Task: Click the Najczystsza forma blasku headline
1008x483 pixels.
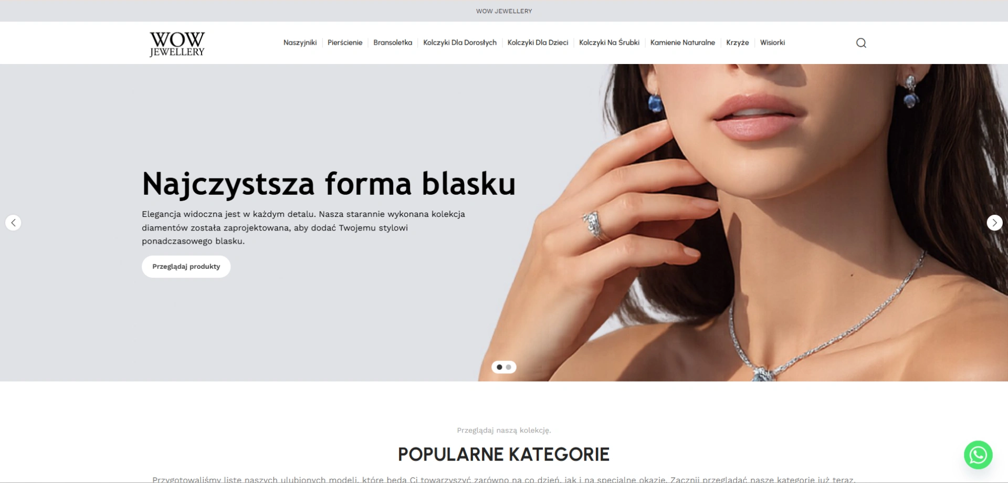Action: click(329, 184)
